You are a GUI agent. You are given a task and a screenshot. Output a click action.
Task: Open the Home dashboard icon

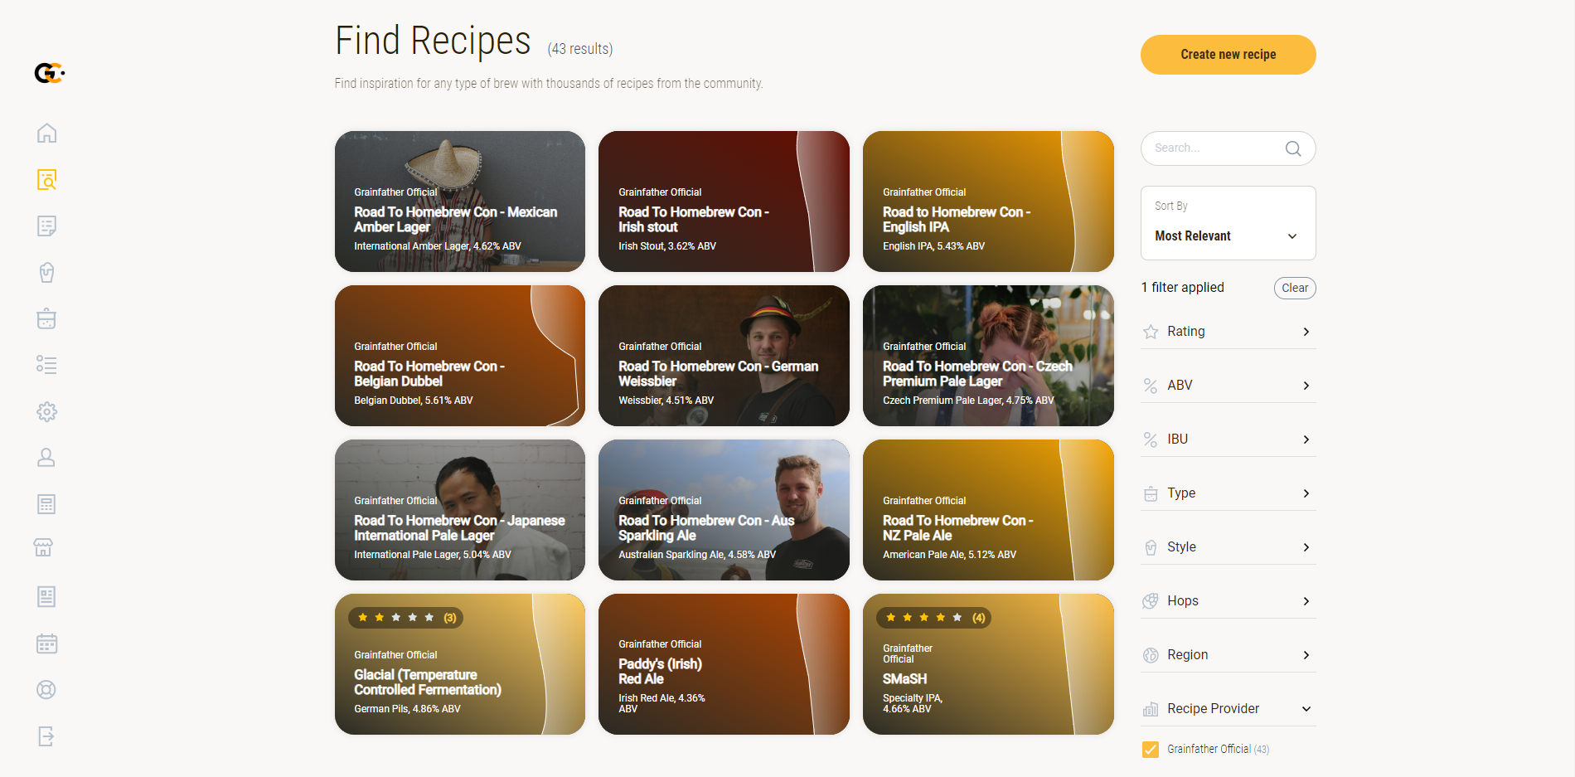point(46,133)
